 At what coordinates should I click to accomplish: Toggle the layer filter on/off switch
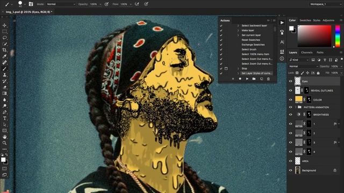click(342, 60)
